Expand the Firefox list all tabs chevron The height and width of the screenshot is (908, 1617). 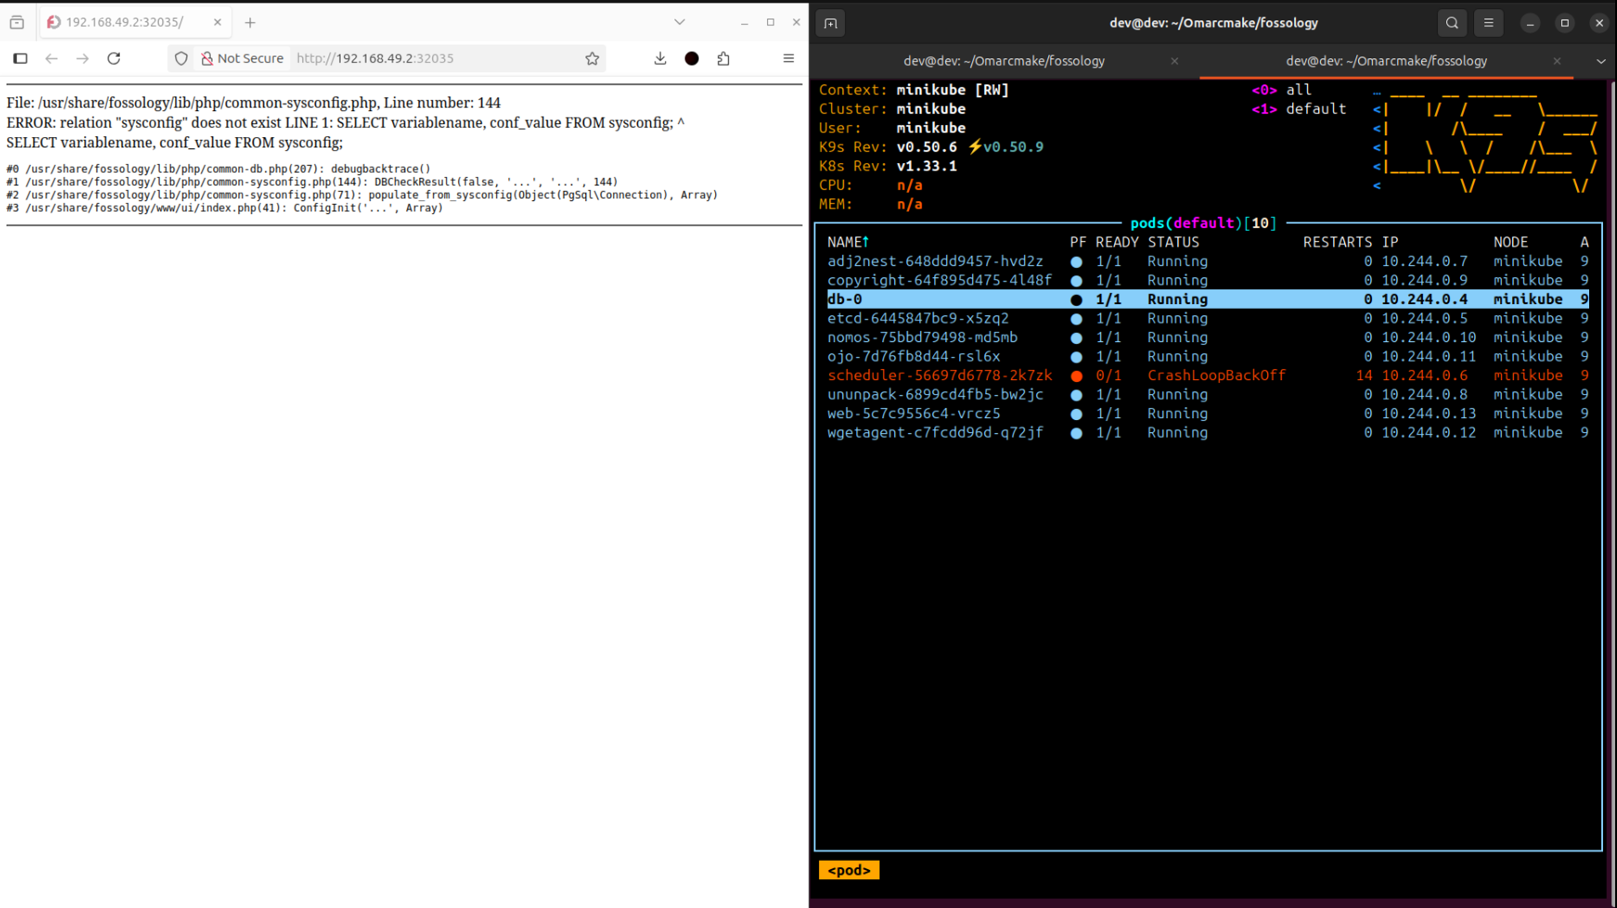[x=680, y=22]
